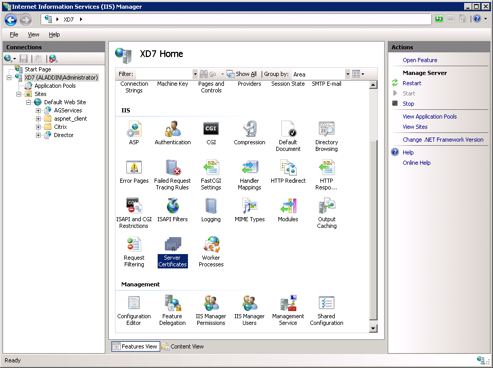Open Failed Request Tracing Rules
493x368 pixels.
click(173, 175)
